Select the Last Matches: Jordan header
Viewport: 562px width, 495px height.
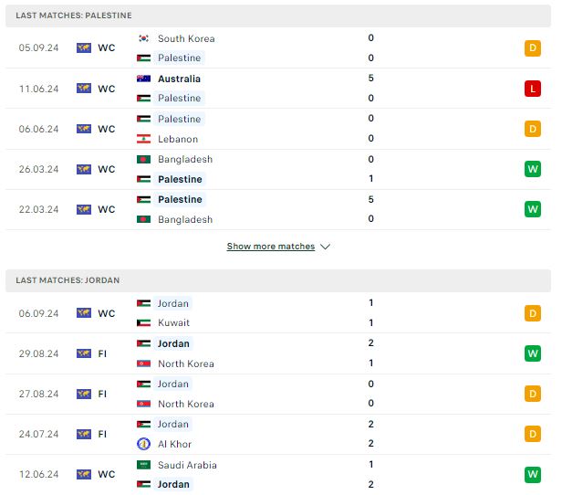click(x=278, y=280)
